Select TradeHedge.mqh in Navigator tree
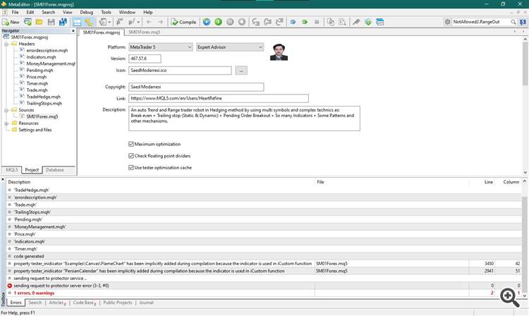Screen dimensions: 529x316 click(43, 97)
